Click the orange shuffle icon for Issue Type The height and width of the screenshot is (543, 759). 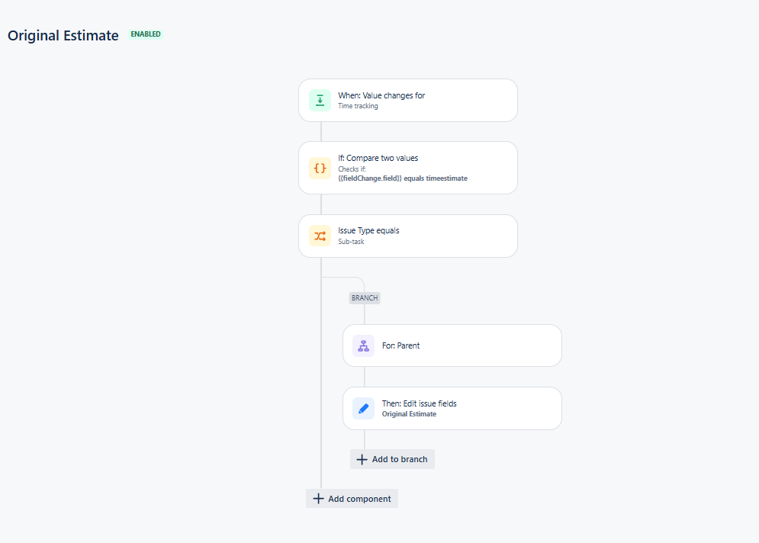(x=320, y=236)
